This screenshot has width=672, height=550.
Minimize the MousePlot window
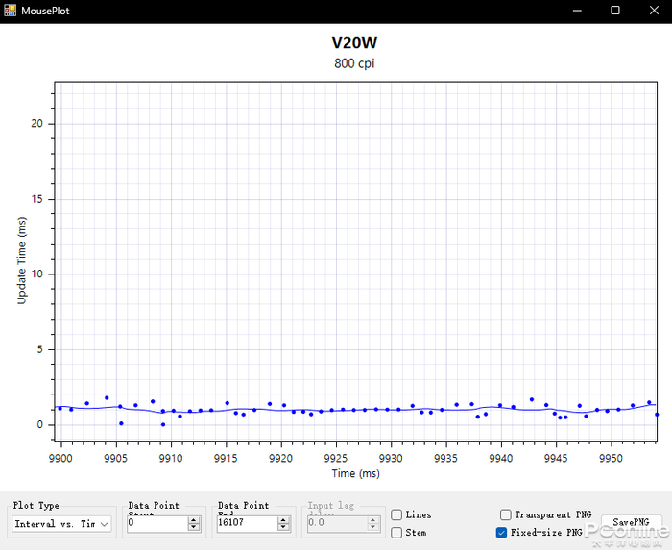pyautogui.click(x=577, y=11)
